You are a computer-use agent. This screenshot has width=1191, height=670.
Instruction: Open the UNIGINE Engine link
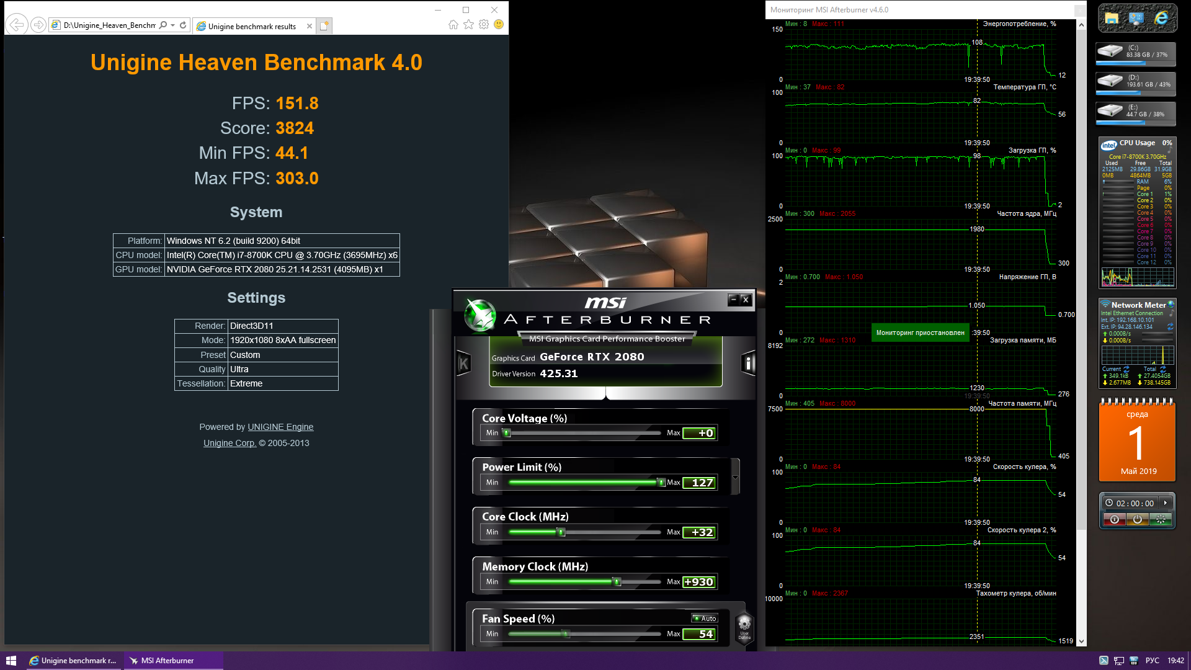[x=280, y=427]
